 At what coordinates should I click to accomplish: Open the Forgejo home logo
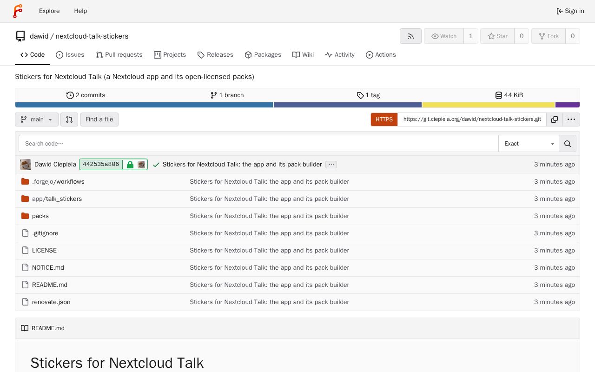(18, 11)
